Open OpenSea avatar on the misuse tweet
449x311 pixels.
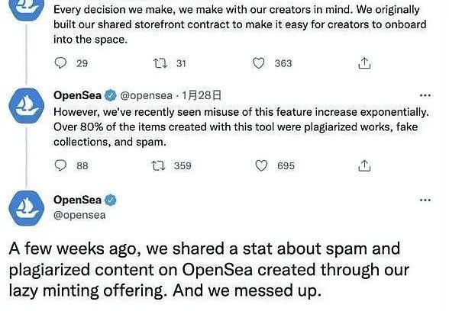26,106
